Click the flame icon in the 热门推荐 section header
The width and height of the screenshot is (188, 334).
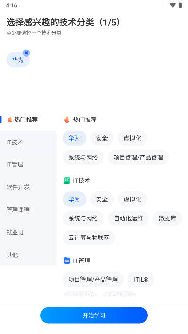tap(67, 120)
